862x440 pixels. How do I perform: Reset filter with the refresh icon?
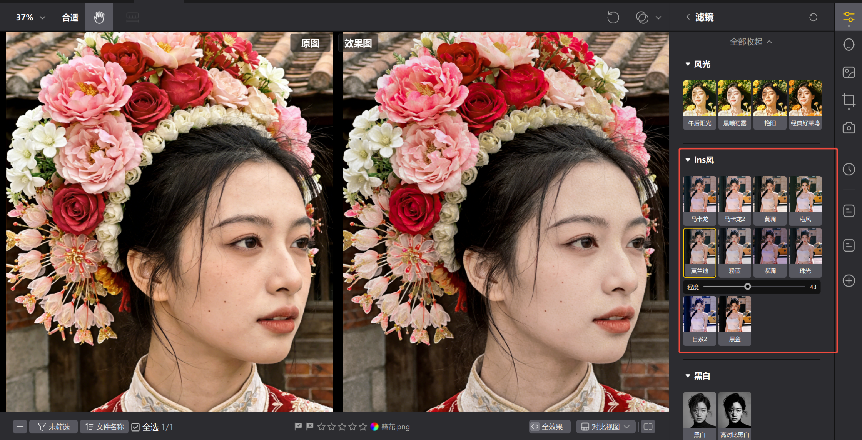[x=813, y=17]
